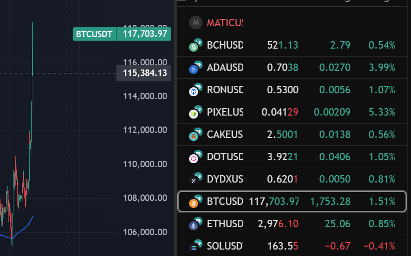Select the MATICUS watchlist symbol

(x=224, y=23)
